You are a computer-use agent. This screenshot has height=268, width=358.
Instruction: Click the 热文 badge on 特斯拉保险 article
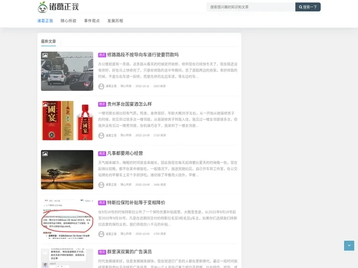pyautogui.click(x=102, y=203)
